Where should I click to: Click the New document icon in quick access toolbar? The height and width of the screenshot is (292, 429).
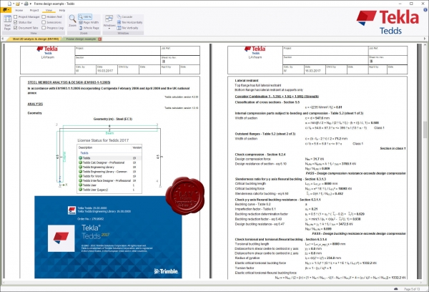tap(9, 4)
